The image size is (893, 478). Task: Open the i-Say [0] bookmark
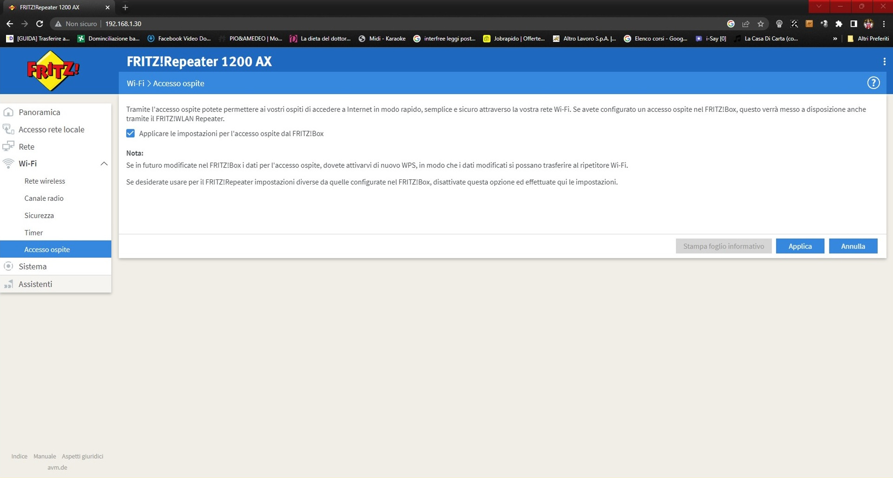(x=711, y=38)
